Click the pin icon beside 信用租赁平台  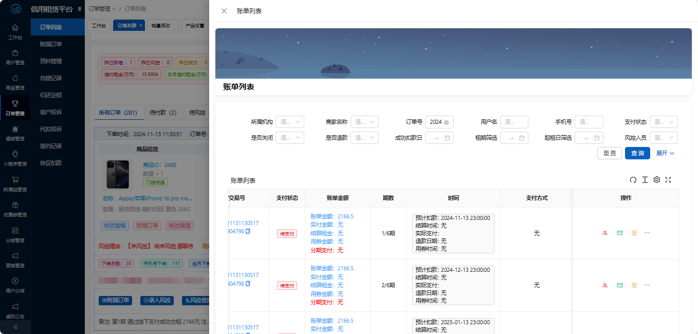click(x=79, y=9)
